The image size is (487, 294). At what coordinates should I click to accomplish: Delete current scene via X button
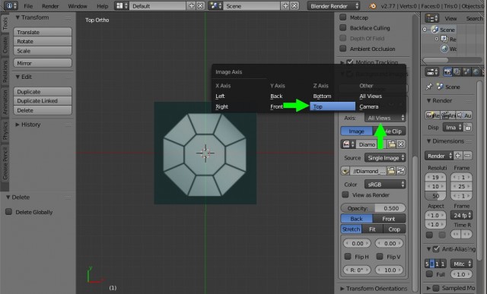(294, 6)
